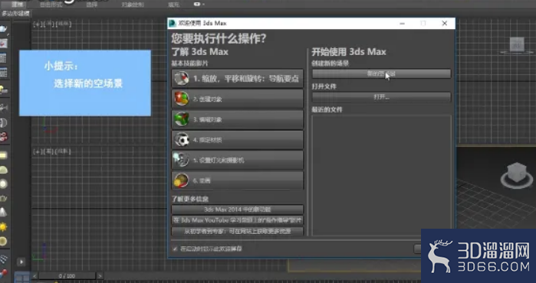
Task: Switch to the 填充 ribbon tab
Action: pos(173,5)
